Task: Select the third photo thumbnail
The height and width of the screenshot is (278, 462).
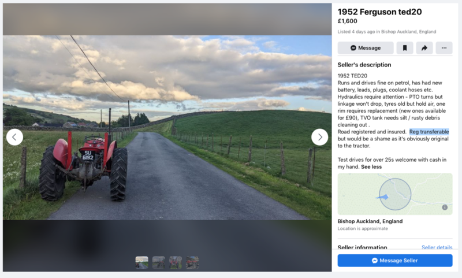Action: click(176, 262)
